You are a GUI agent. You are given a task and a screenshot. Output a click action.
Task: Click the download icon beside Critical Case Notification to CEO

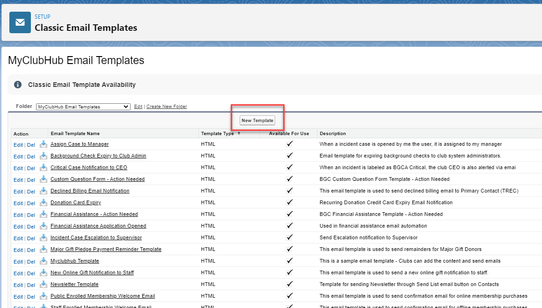(x=43, y=168)
